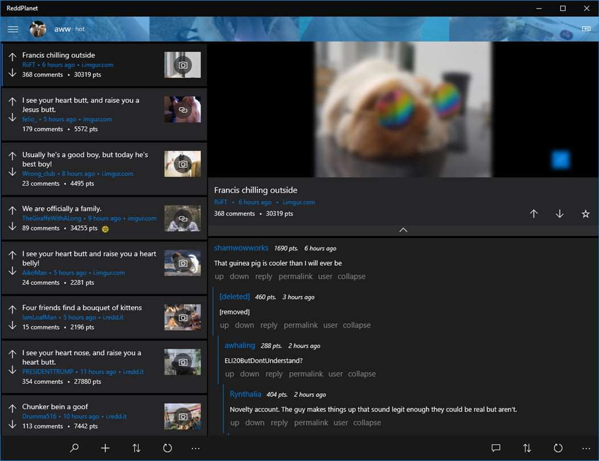The height and width of the screenshot is (461, 599).
Task: Open the comment icon in bottom right bar
Action: 496,448
